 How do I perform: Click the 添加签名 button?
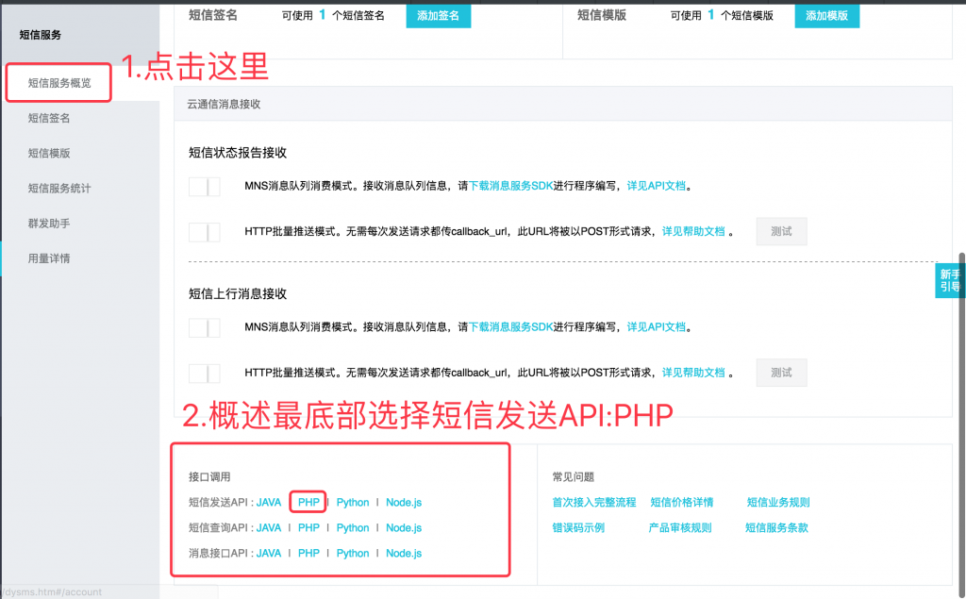click(x=438, y=15)
